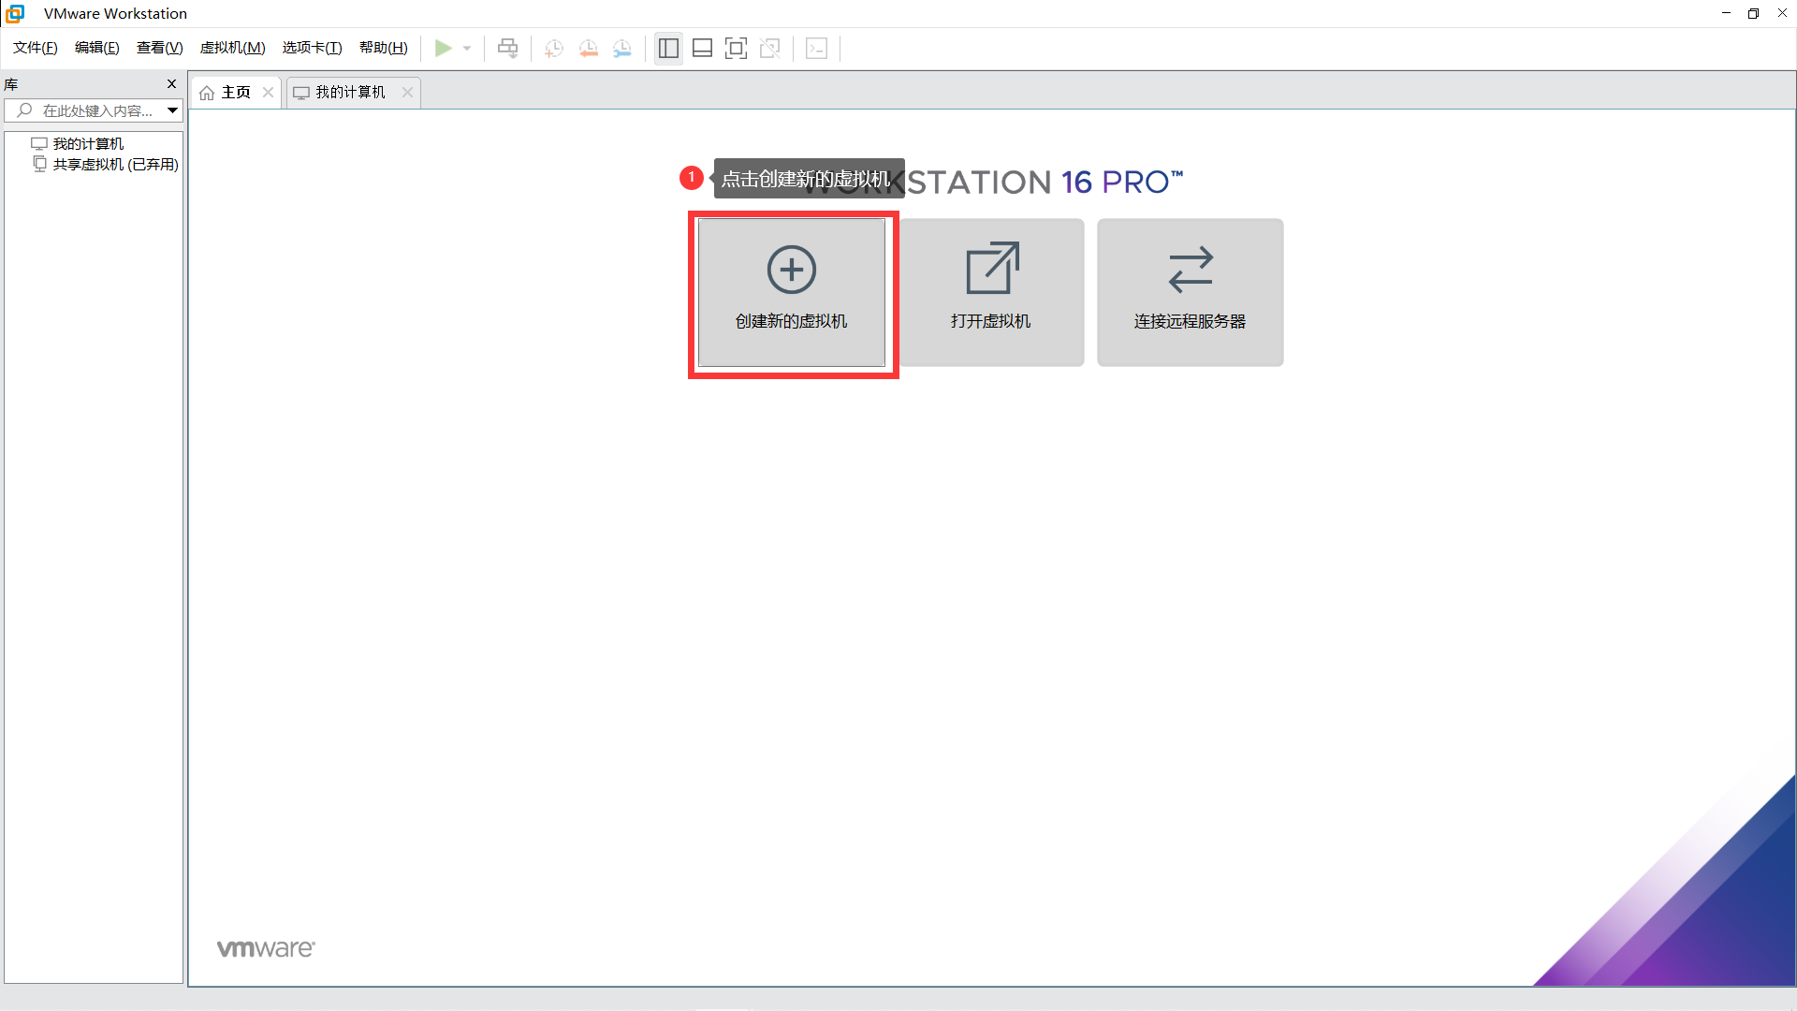Click the 创建新的虚拟机 button
Image resolution: width=1797 pixels, height=1011 pixels.
(792, 292)
